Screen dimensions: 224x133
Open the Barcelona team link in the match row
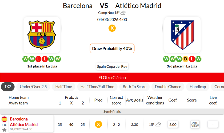click(19, 119)
